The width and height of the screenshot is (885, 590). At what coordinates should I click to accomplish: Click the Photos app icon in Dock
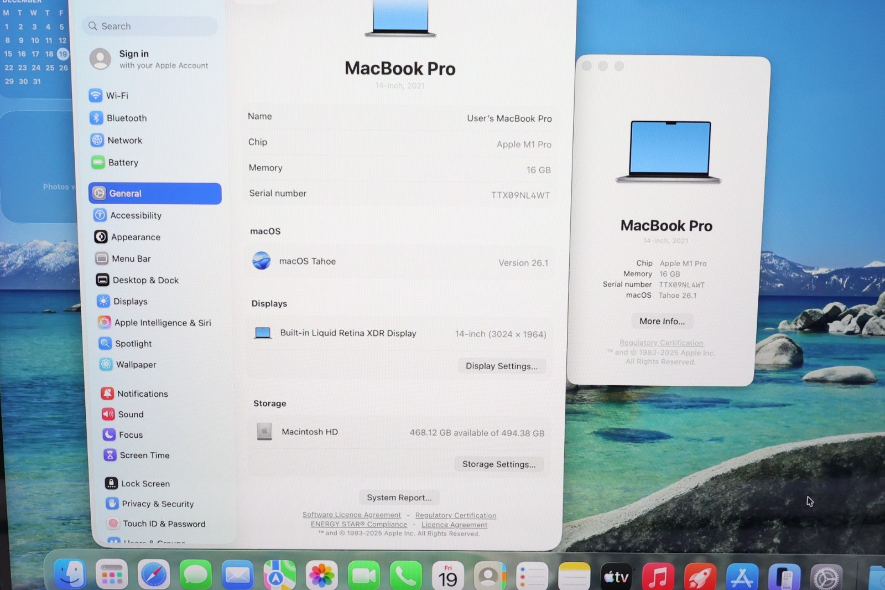coord(321,576)
